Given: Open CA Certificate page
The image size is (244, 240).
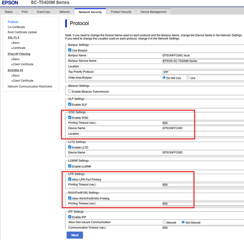Looking at the screenshot, I should [16, 27].
